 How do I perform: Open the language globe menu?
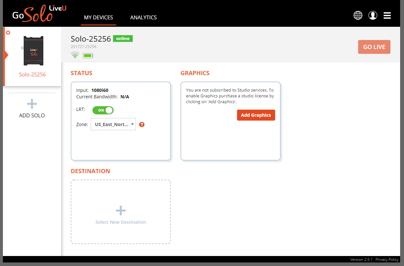[x=358, y=15]
